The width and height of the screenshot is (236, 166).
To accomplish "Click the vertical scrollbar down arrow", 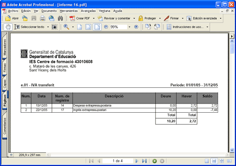I will [x=232, y=150].
